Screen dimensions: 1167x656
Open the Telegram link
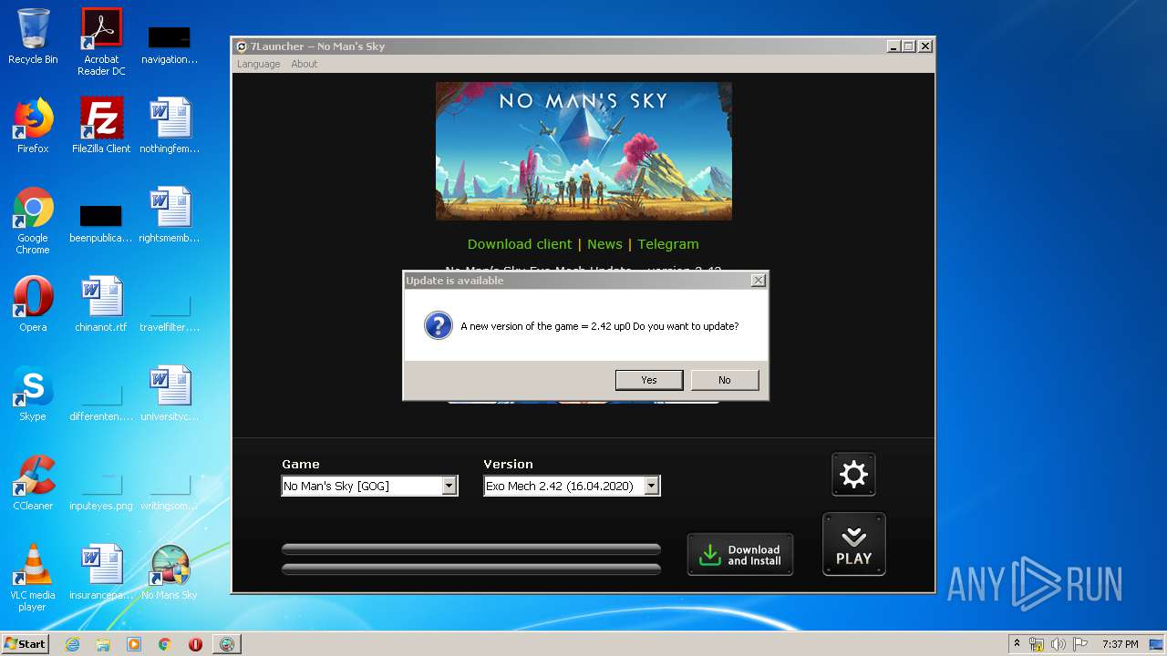[668, 244]
